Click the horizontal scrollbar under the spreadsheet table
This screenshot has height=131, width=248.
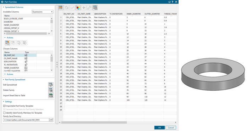click(x=94, y=123)
